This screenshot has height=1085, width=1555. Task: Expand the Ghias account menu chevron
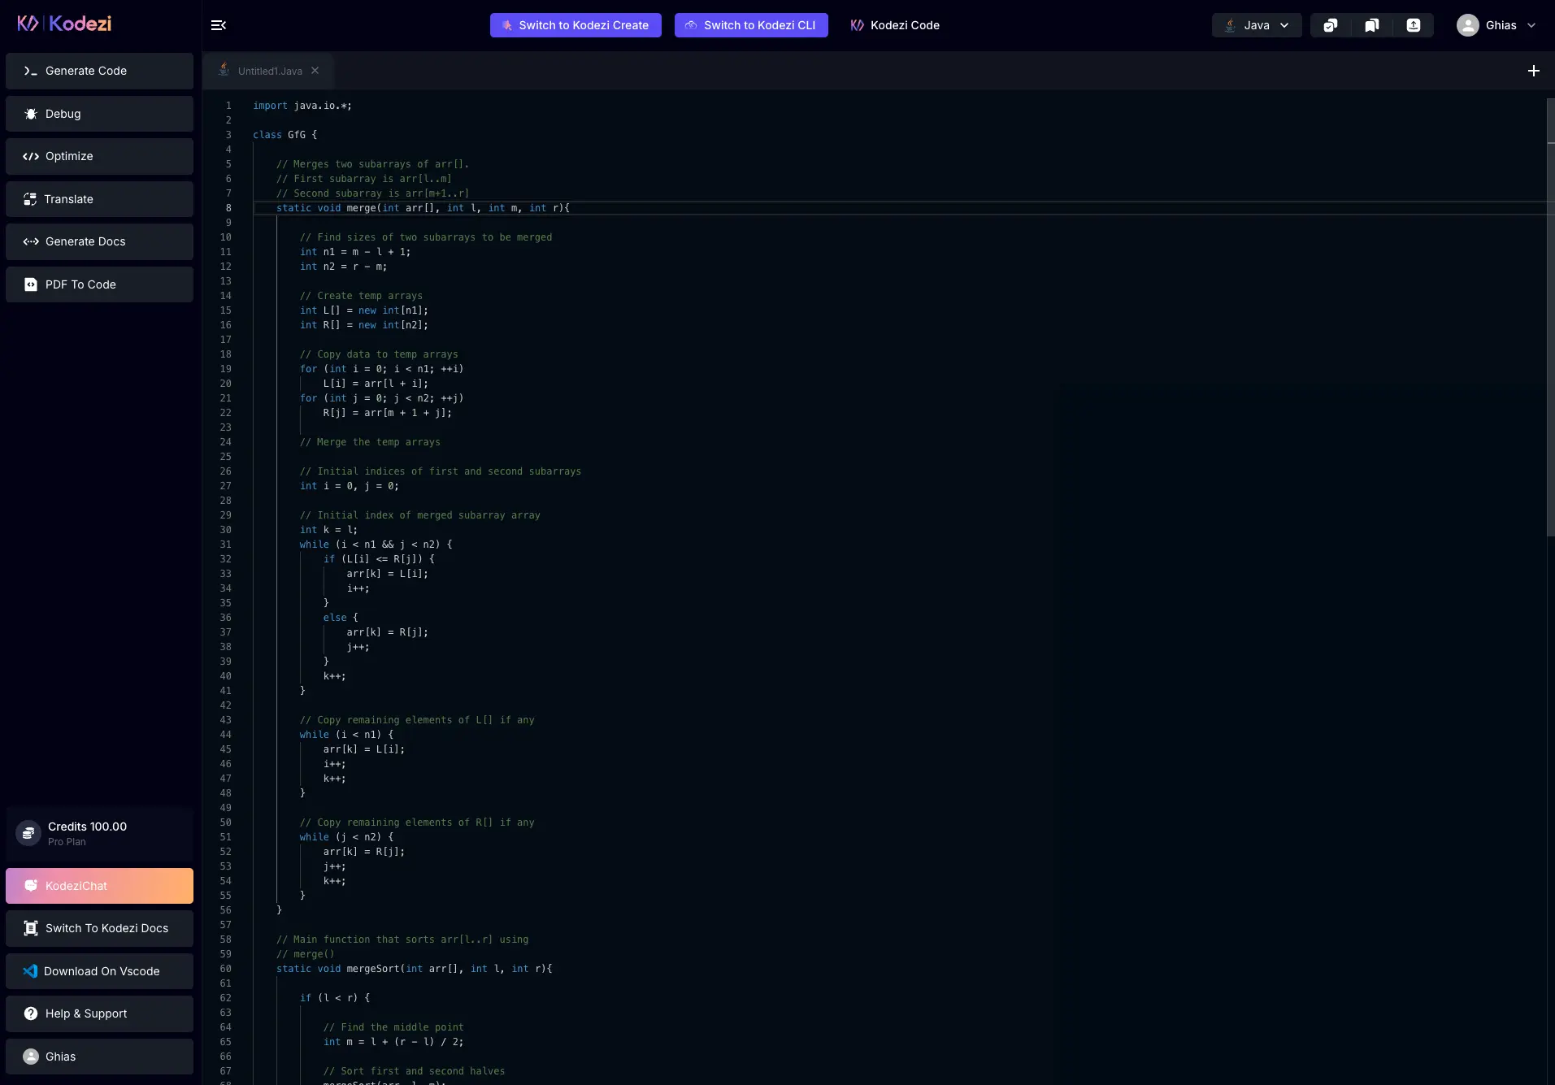pos(1531,25)
